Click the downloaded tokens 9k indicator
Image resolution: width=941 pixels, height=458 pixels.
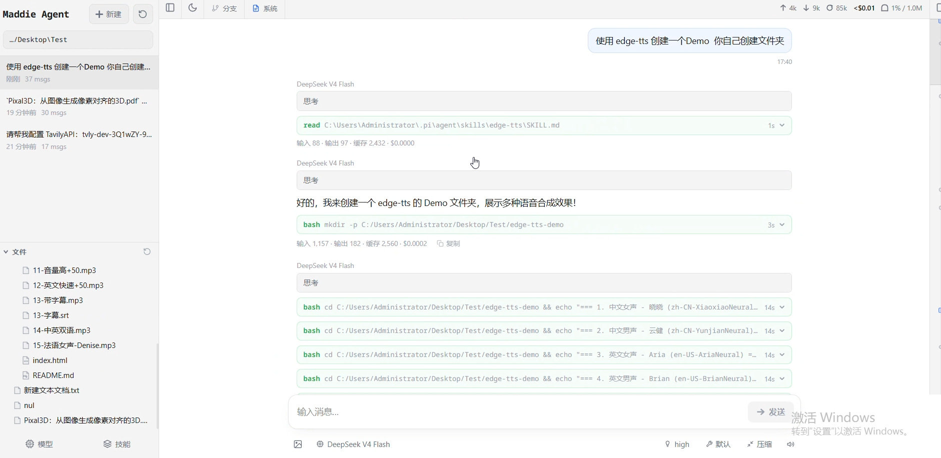pos(811,8)
